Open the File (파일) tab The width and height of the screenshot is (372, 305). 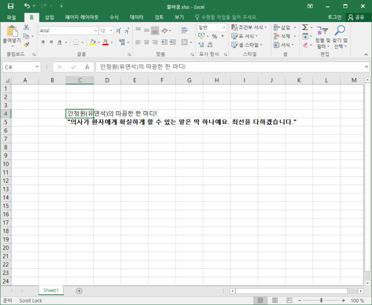coord(12,17)
